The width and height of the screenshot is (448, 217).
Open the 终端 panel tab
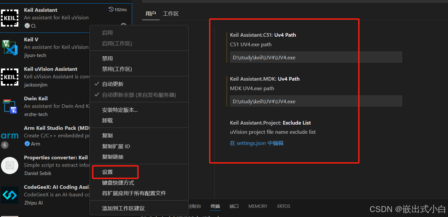(215, 206)
